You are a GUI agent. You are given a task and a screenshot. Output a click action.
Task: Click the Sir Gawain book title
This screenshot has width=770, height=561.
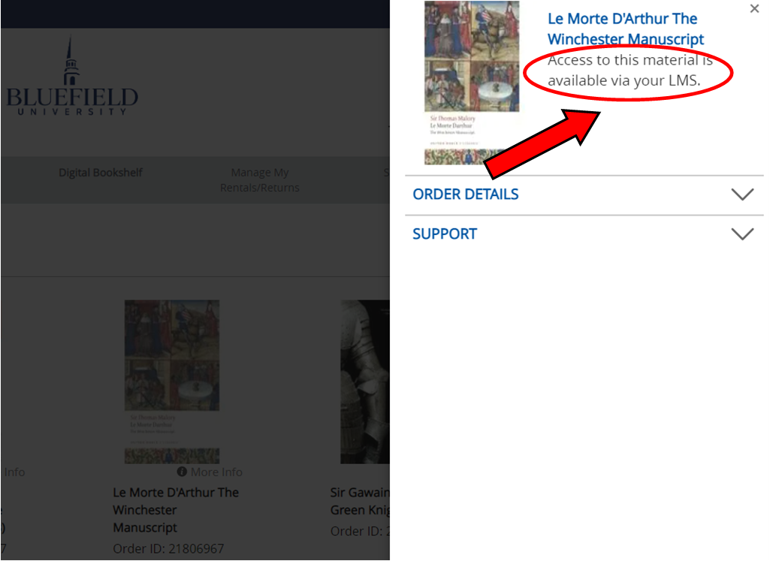click(360, 501)
